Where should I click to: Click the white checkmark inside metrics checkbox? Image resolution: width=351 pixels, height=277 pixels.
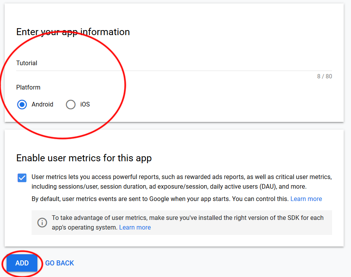tap(22, 178)
